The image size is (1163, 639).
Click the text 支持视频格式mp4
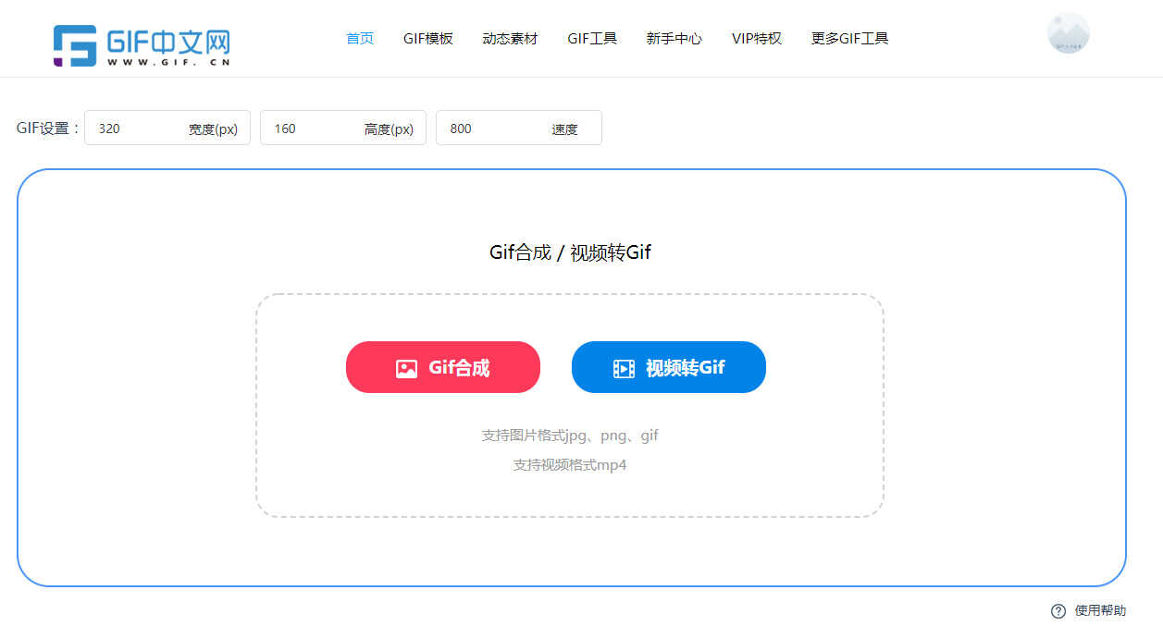(570, 465)
